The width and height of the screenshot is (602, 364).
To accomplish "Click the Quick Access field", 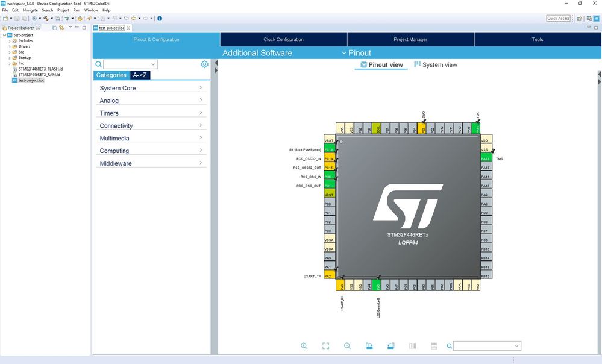I will pos(558,19).
